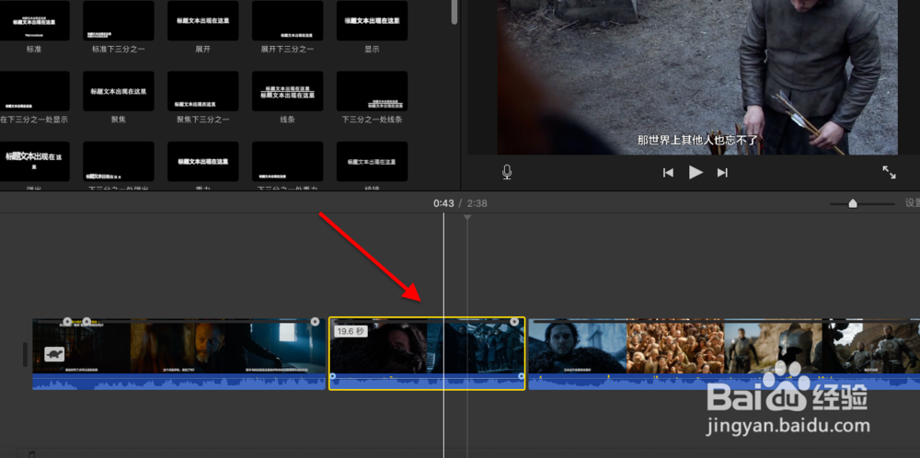Click the yellow-outlined selected clip in the timeline
Viewport: 920px width, 458px height.
coord(427,353)
